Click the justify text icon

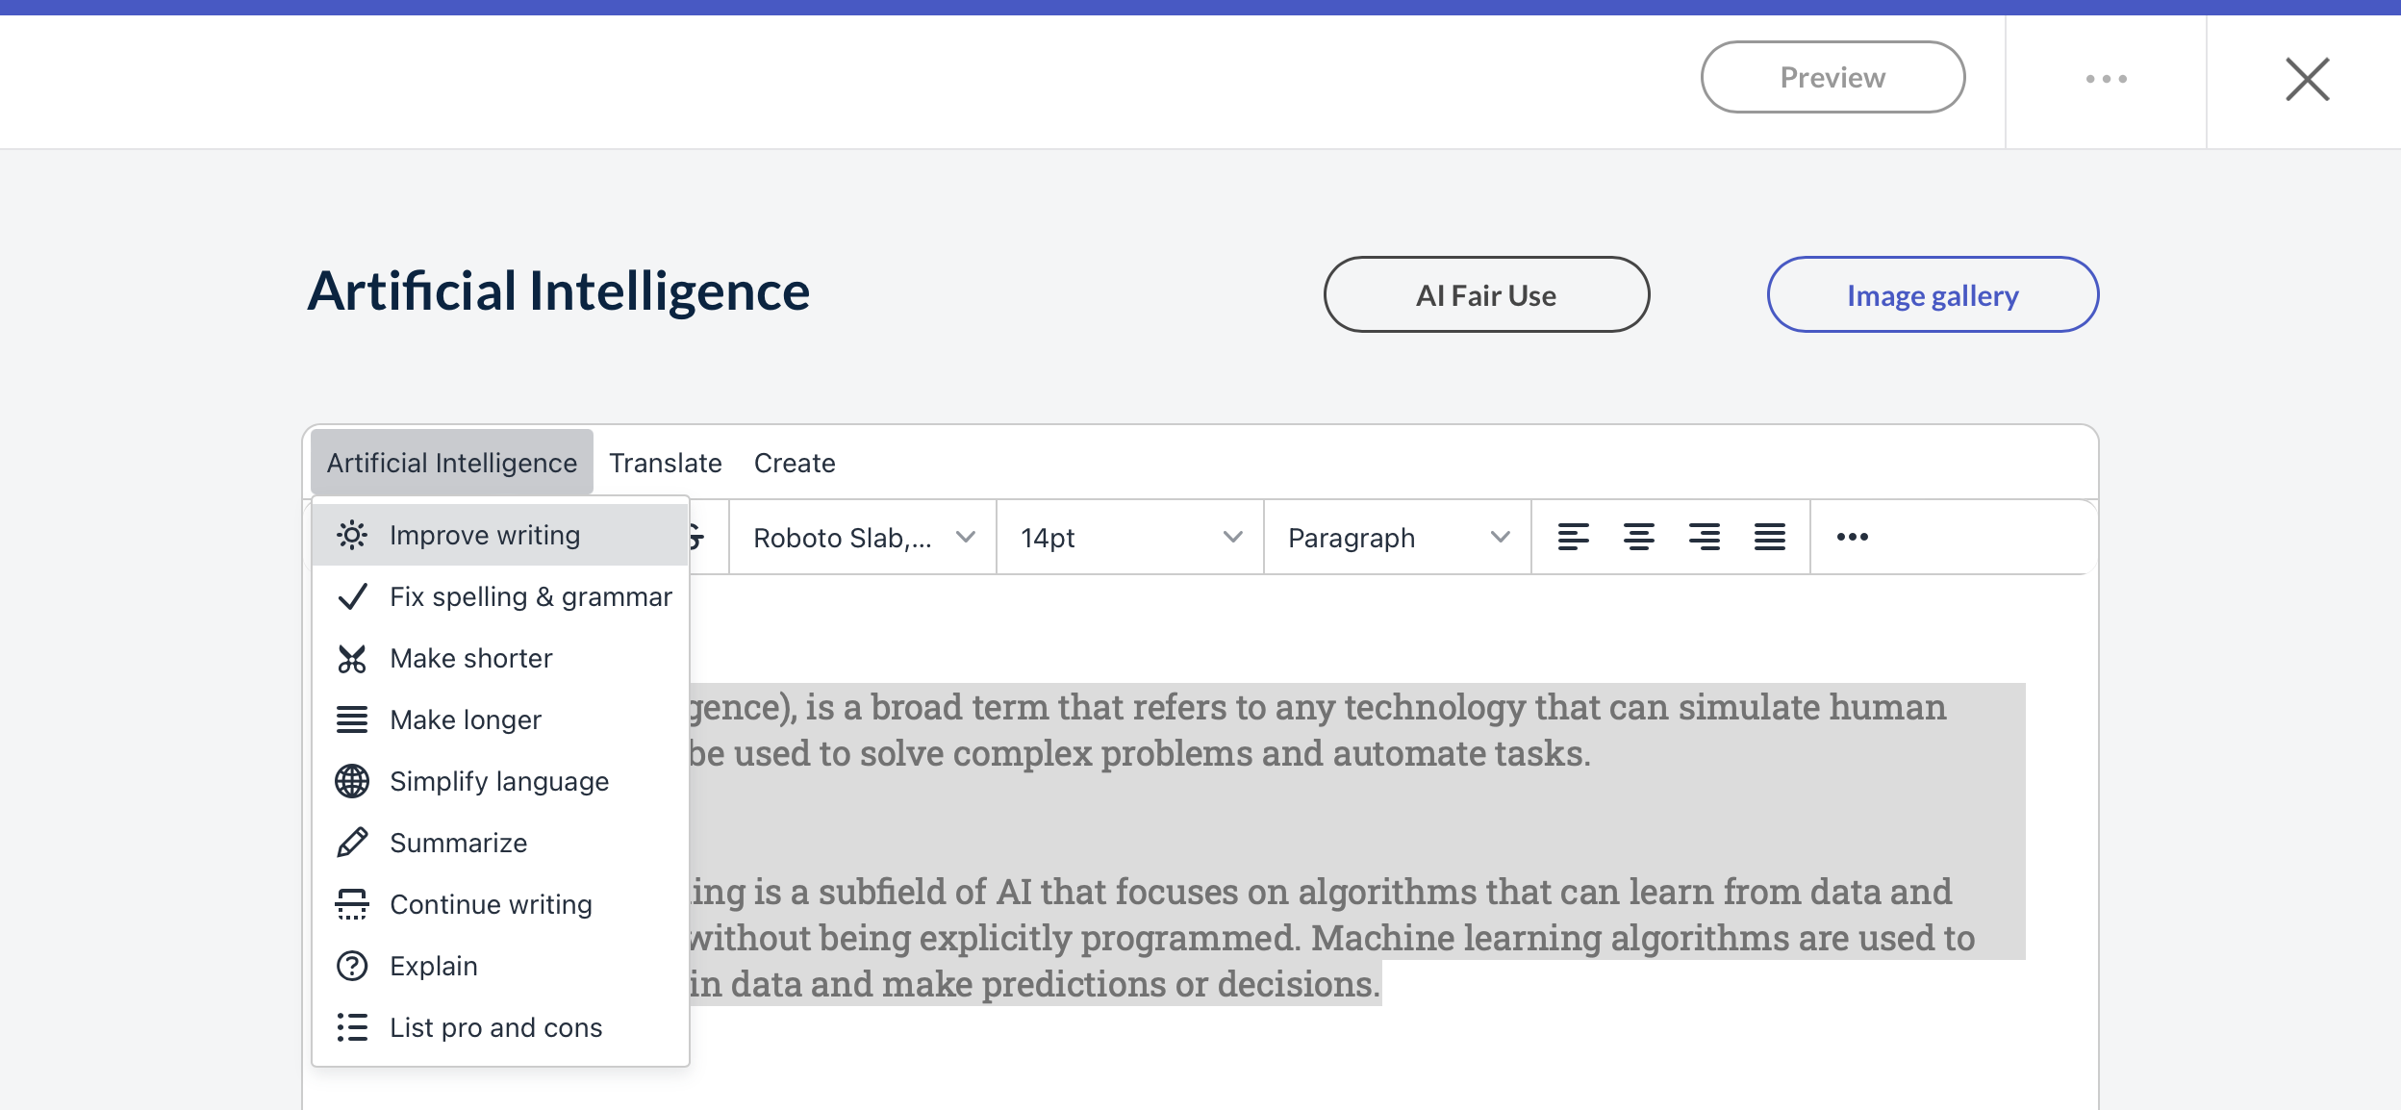point(1769,537)
